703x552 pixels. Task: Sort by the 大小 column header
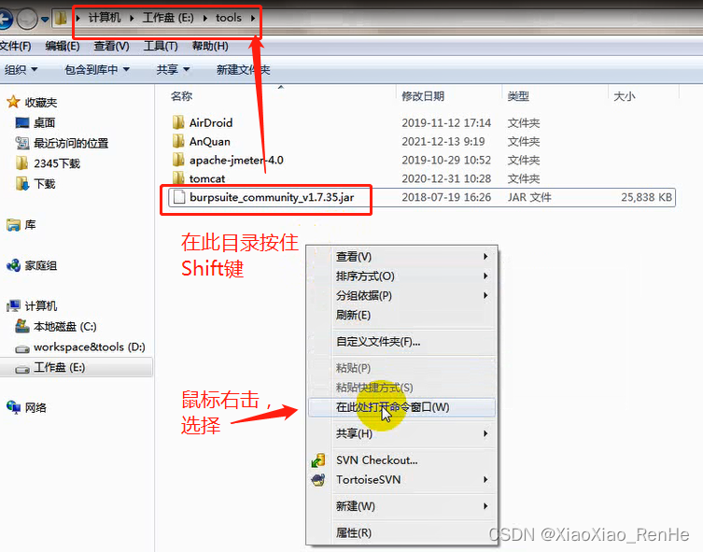tap(624, 96)
